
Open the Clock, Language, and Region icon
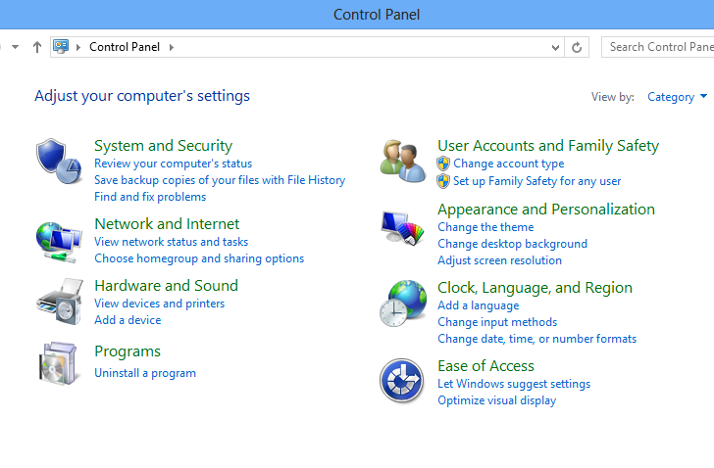pos(403,304)
